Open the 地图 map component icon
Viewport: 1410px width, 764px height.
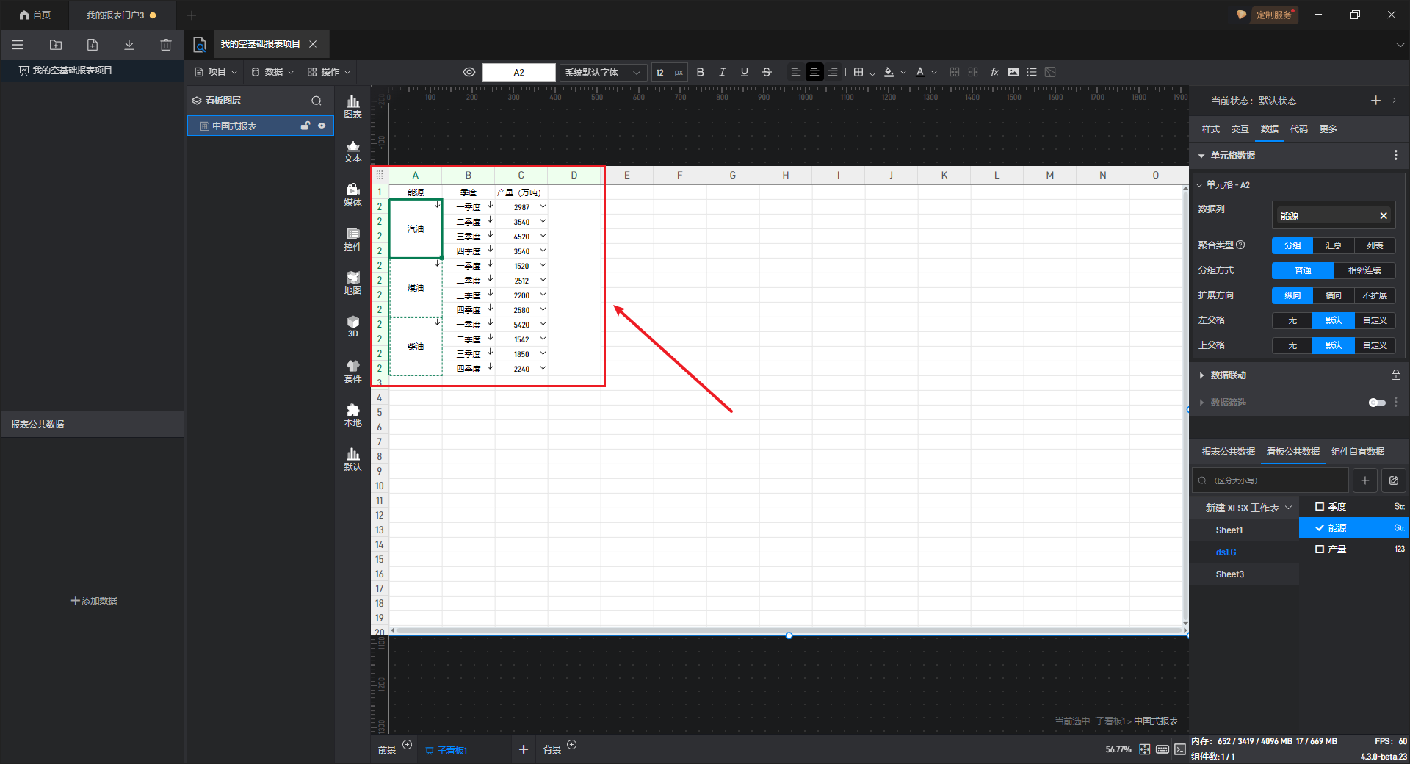click(352, 283)
